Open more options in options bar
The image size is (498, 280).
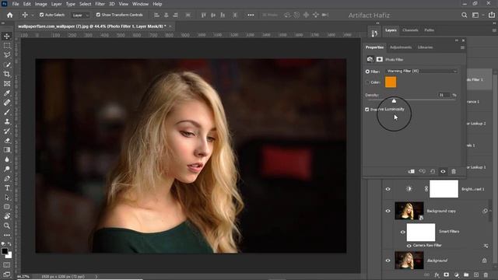(x=251, y=15)
